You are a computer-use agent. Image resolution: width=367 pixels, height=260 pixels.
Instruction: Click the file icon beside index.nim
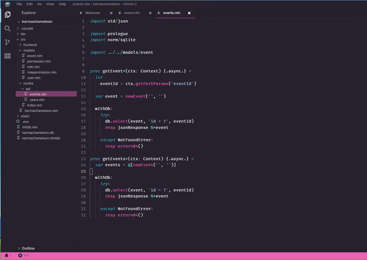[24, 105]
